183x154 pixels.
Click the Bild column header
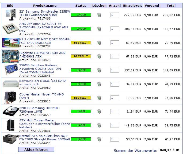tap(10, 6)
